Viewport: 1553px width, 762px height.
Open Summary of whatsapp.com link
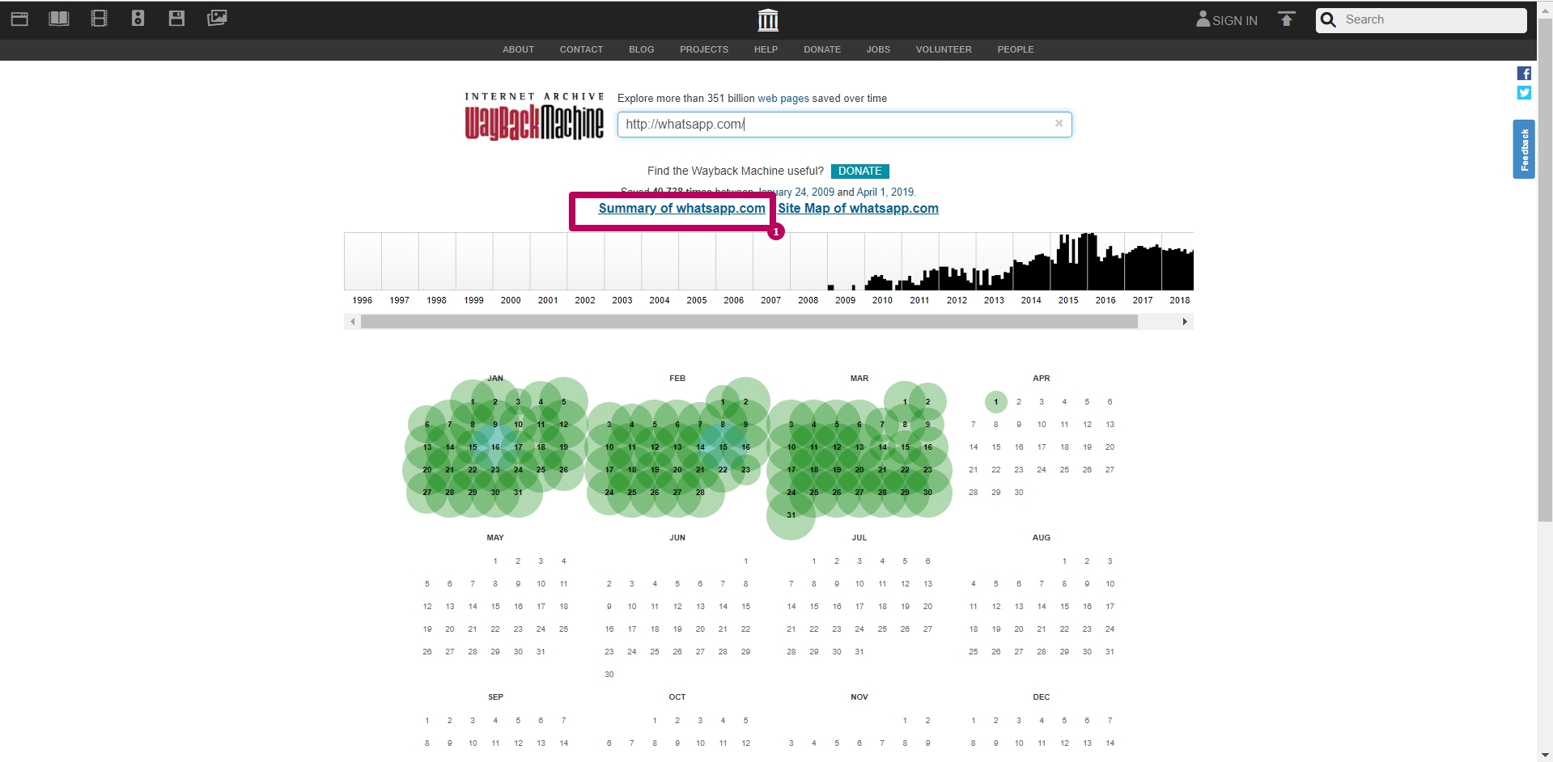coord(681,209)
